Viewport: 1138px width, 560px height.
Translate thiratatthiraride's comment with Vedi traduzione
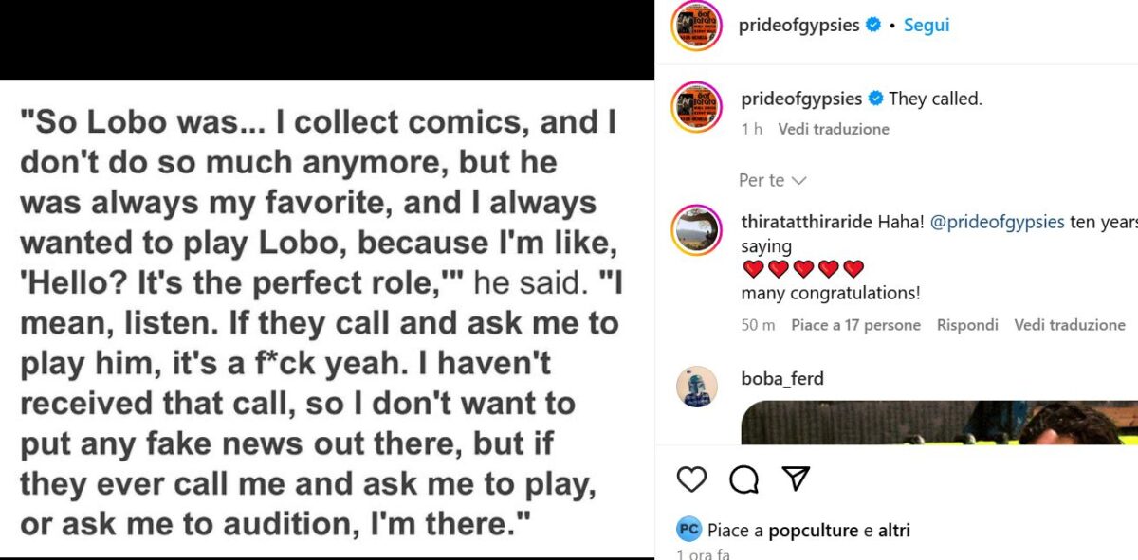point(1070,325)
